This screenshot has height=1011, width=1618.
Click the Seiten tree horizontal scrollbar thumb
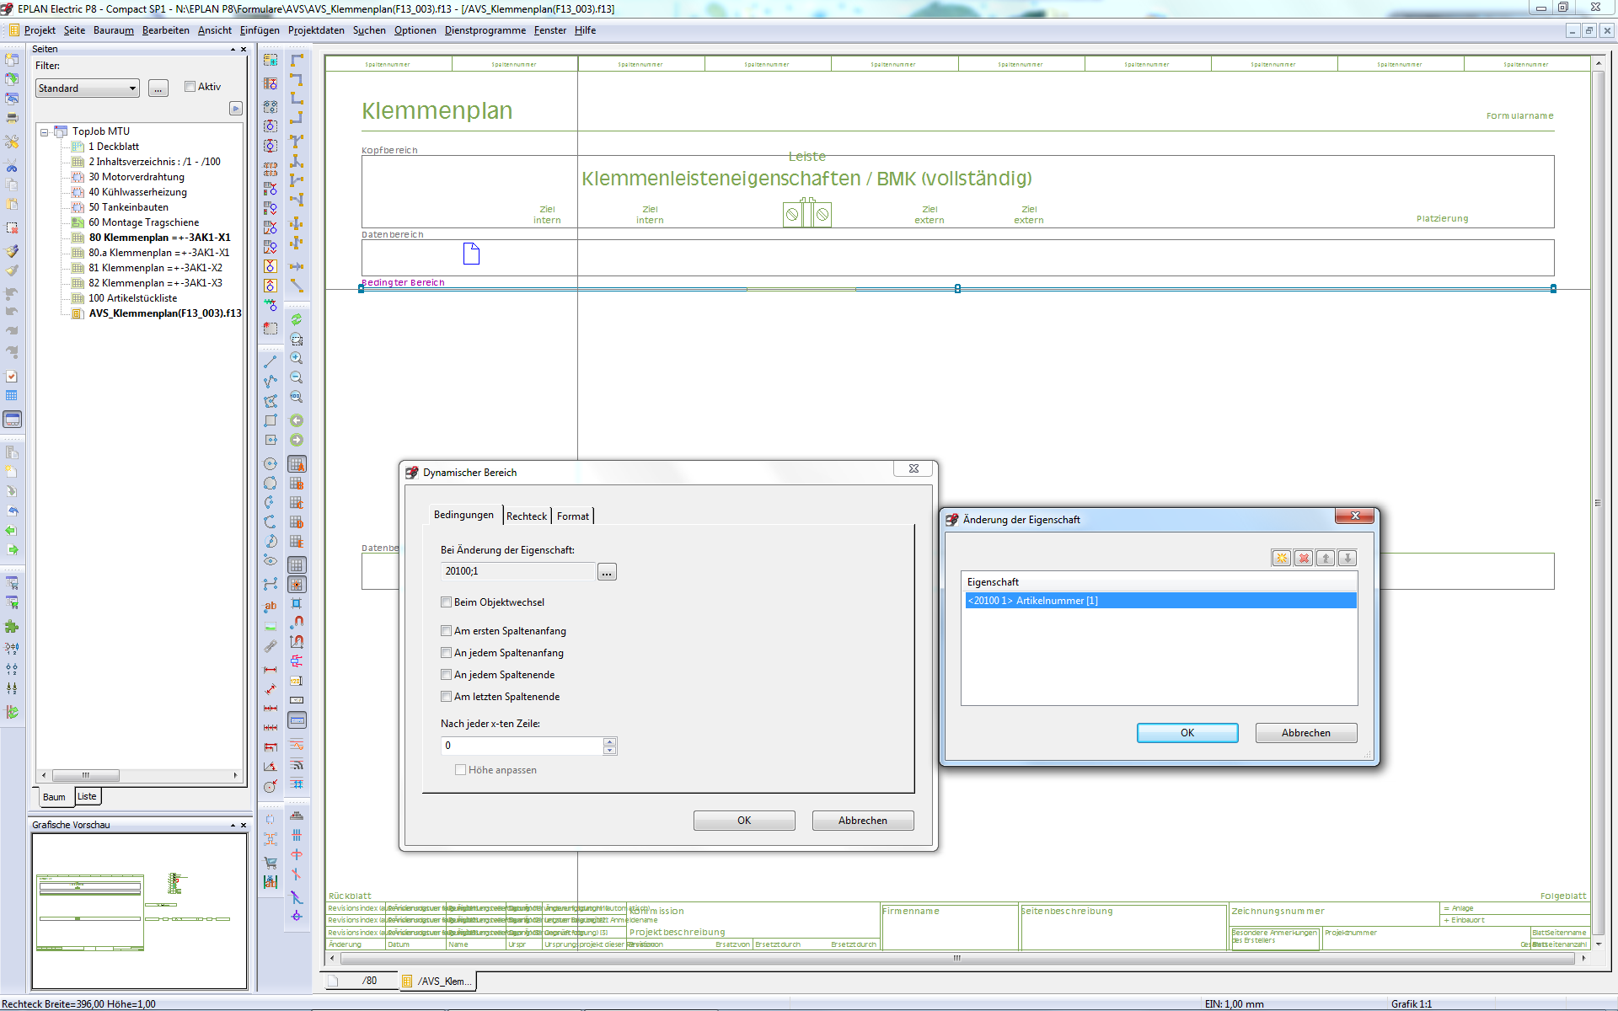[85, 775]
